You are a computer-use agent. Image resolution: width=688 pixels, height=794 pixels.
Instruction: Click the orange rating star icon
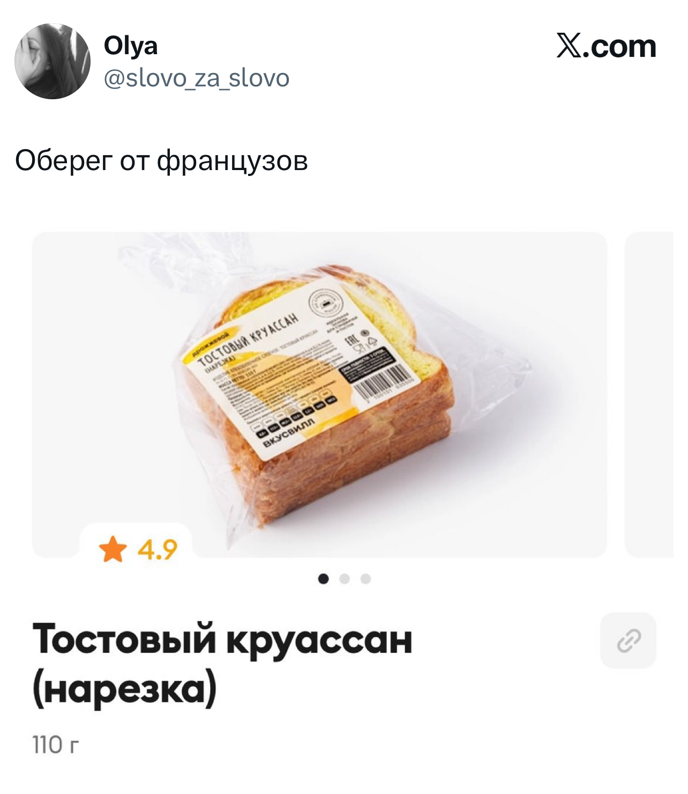coord(113,550)
